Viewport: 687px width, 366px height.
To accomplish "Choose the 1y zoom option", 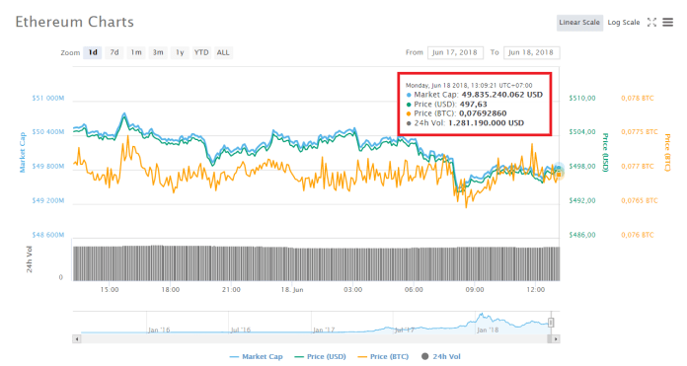I will (180, 52).
